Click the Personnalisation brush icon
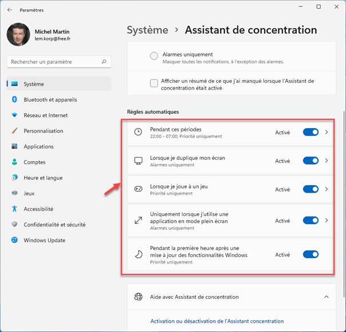Viewport: 346px width, 332px height. [14, 131]
